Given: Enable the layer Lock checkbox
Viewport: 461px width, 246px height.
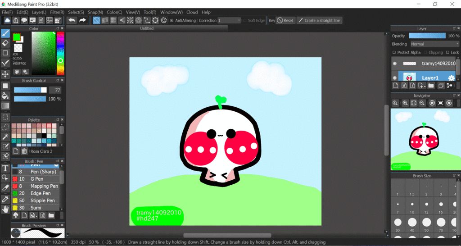Looking at the screenshot, I should tap(448, 52).
